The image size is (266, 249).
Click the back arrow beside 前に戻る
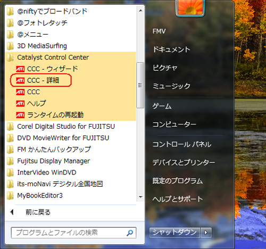click(x=12, y=212)
